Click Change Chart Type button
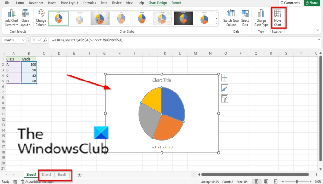323x184 pixels. click(261, 18)
